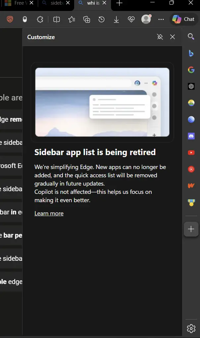Open ChatGPT app in sidebar
The width and height of the screenshot is (200, 338).
point(191,86)
